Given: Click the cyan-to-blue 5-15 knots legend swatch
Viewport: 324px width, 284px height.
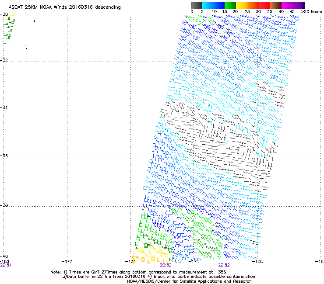Looking at the screenshot, I should coord(213,5).
